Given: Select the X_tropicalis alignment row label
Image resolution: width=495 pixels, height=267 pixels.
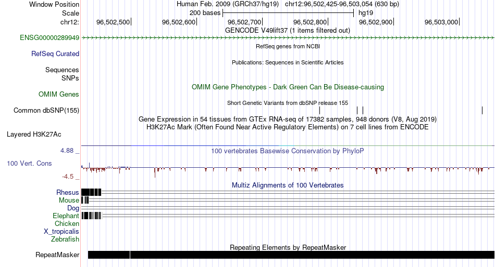Looking at the screenshot, I should [x=61, y=232].
